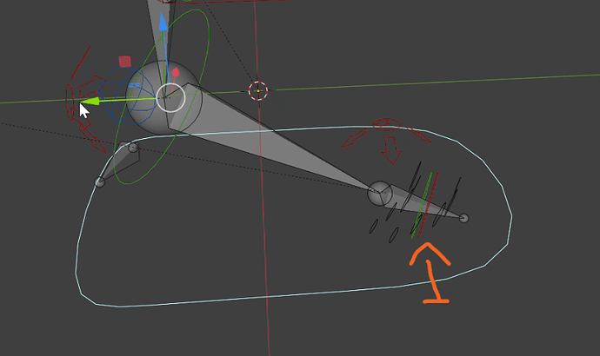Select the upper joint sphere of toe bone
Screen dimensions: 600x356
(x=133, y=148)
